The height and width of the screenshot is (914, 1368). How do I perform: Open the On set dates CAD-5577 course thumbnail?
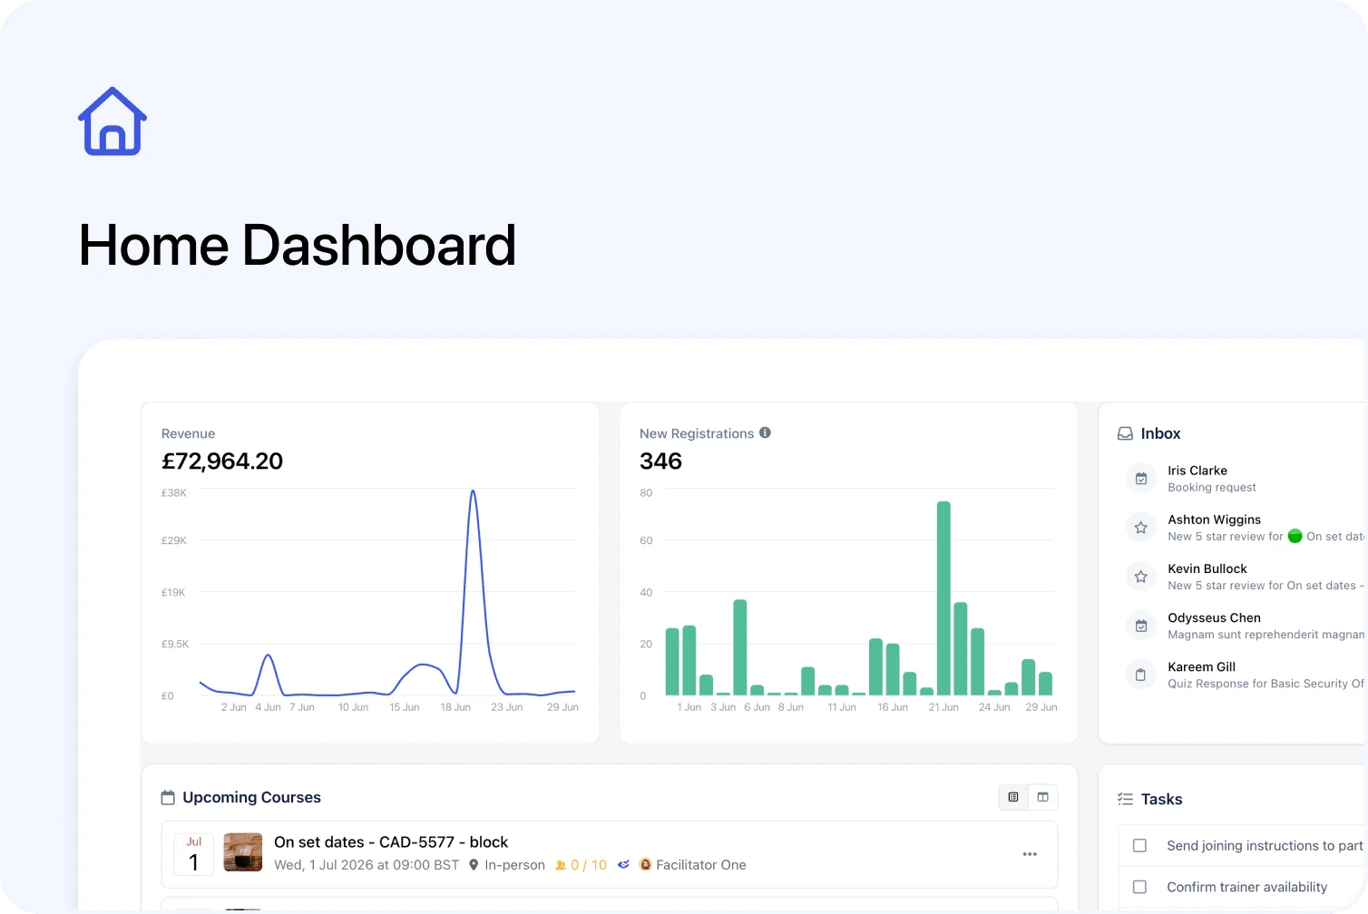tap(243, 852)
